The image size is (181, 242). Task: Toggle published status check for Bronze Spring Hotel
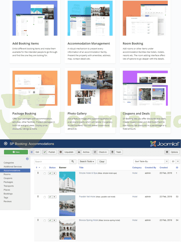50,220
